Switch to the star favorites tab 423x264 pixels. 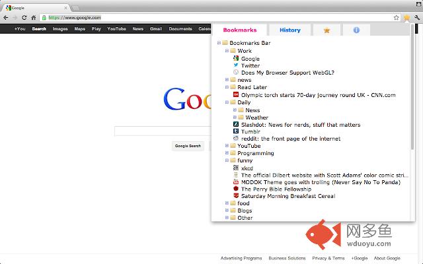[x=327, y=30]
